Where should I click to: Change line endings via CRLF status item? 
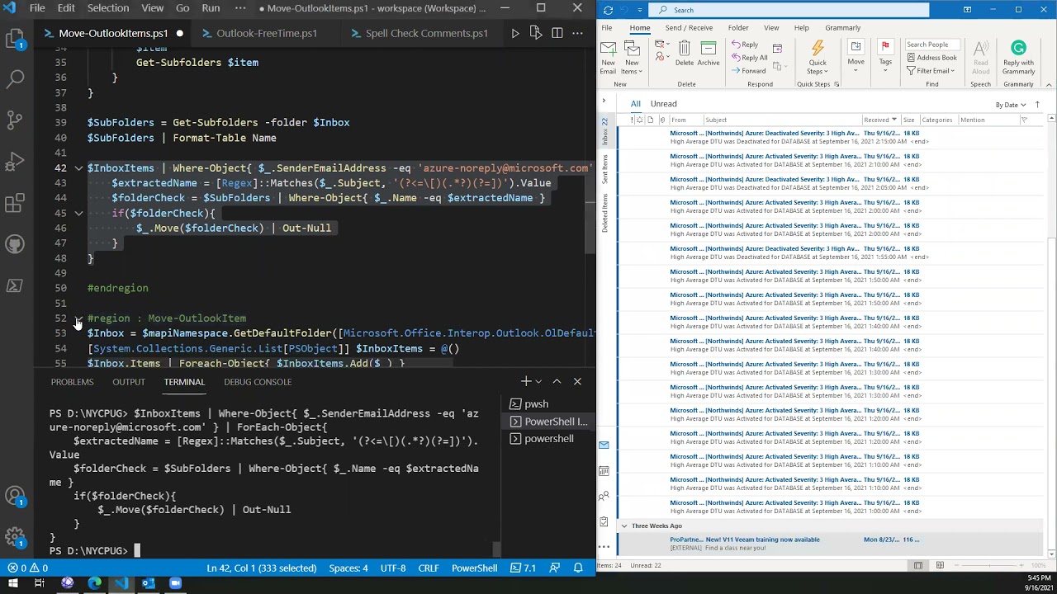[429, 568]
